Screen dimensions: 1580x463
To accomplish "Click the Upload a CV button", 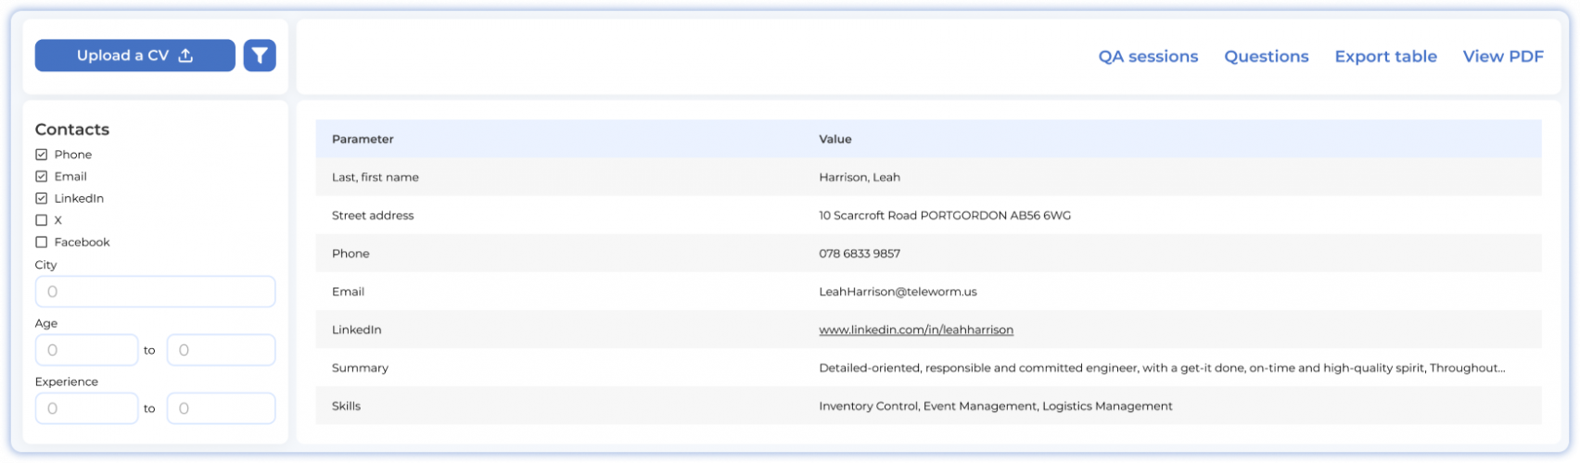I will point(135,56).
